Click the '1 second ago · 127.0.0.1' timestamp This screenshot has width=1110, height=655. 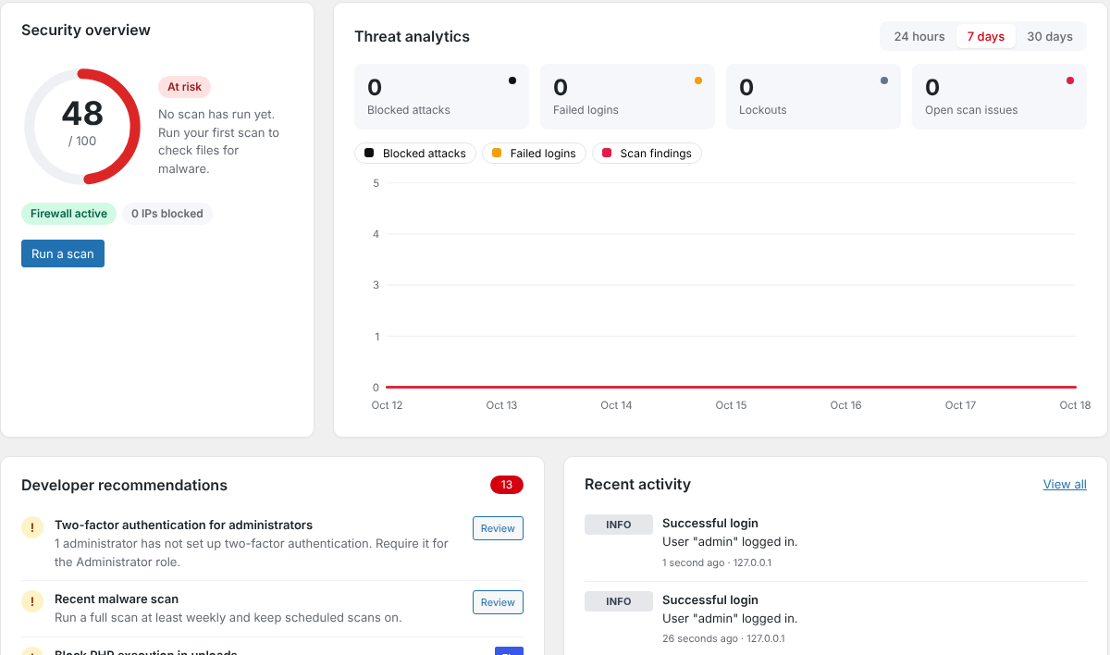click(717, 562)
